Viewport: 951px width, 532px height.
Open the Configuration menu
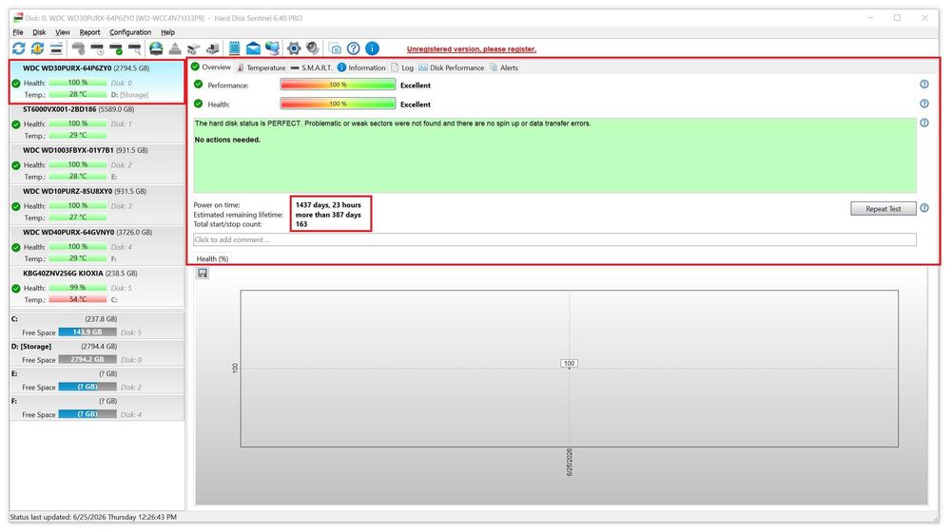(130, 32)
